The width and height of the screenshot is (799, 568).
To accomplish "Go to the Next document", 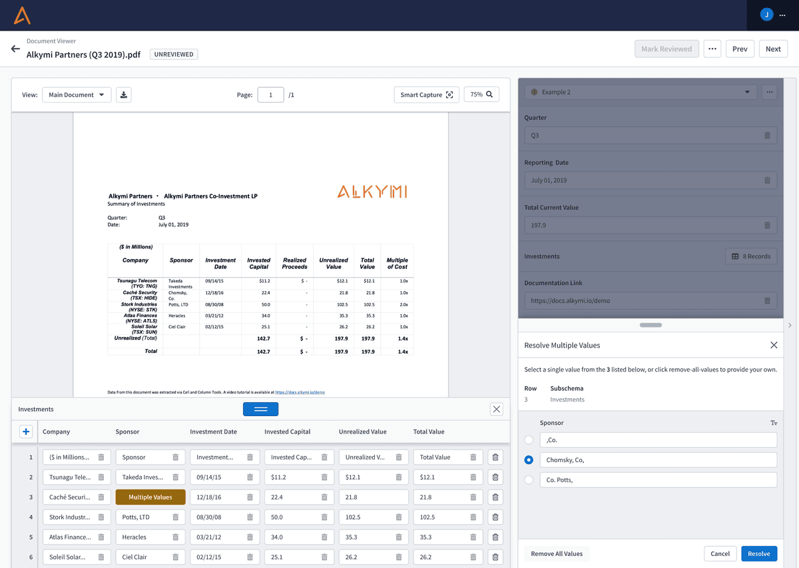I will tap(773, 49).
